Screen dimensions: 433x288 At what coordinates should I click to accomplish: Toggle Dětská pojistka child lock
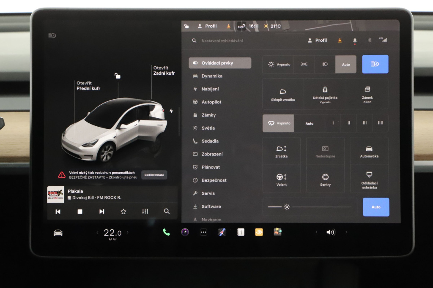click(325, 94)
